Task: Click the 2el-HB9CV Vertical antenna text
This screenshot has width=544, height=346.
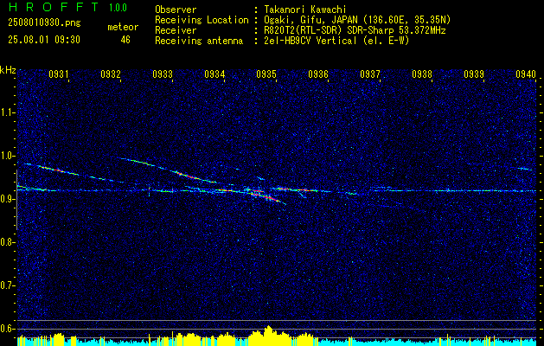Action: tap(336, 41)
